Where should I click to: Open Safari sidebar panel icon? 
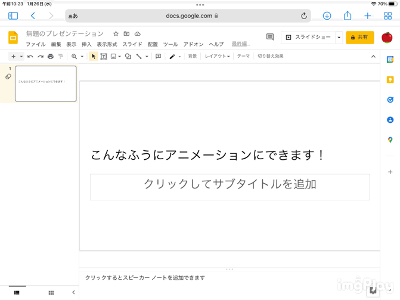click(13, 16)
